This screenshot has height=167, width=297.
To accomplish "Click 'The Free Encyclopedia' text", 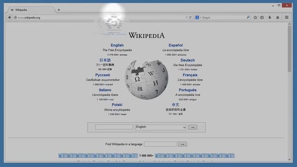I will coord(117,50).
